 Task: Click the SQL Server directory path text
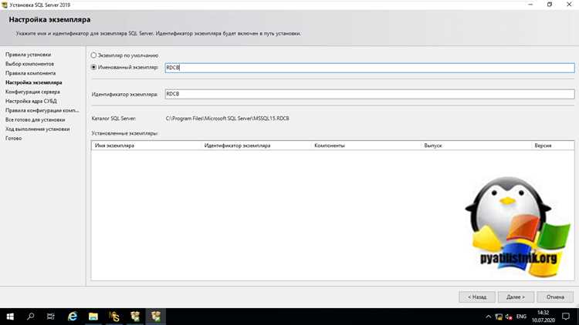pos(228,119)
